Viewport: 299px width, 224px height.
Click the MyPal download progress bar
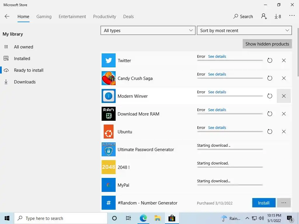coord(230,185)
